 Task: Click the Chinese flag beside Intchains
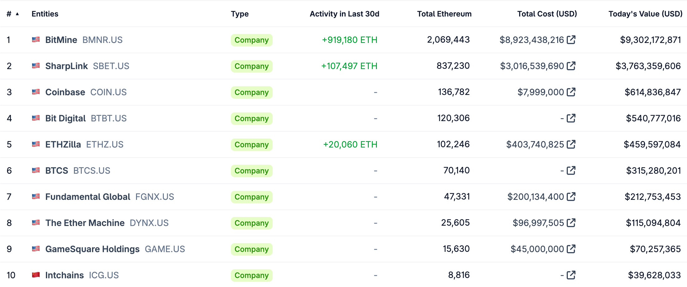point(35,275)
